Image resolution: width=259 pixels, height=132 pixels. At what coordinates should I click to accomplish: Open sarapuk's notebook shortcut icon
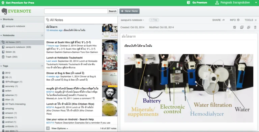click(x=3, y=26)
